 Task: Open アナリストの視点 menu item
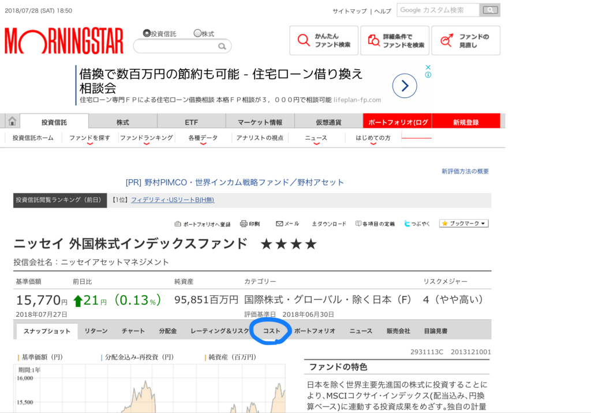(x=260, y=138)
